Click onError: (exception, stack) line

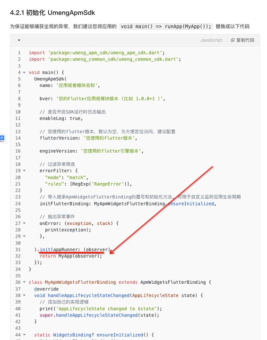tap(79, 223)
